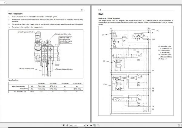
Task: Click the 'C4' port label in the diagram
Action: coord(153,106)
